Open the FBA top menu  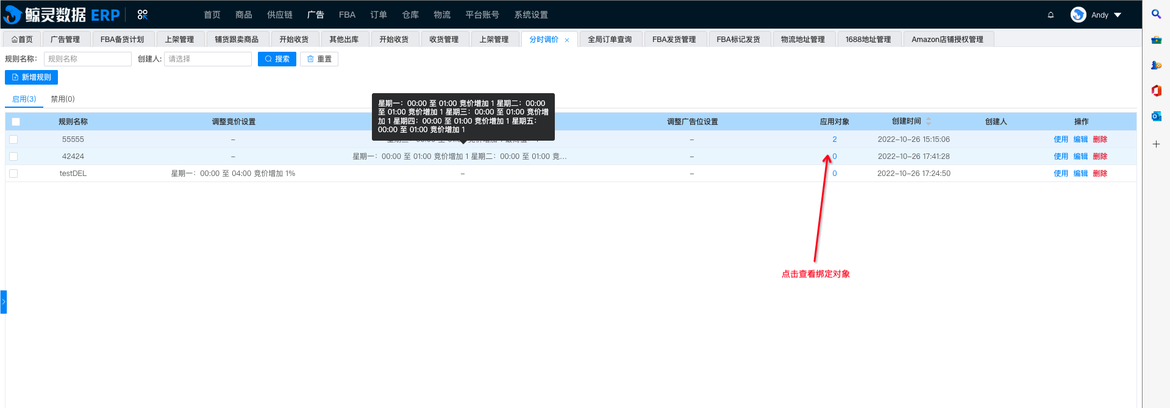click(x=347, y=15)
